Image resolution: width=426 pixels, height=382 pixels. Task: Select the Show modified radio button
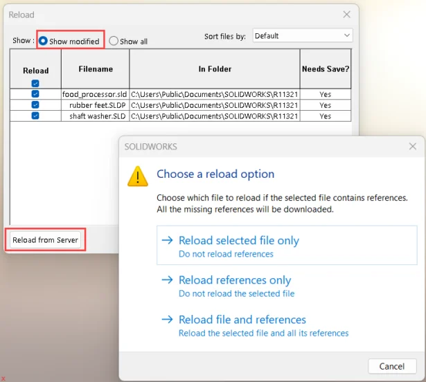click(x=43, y=41)
